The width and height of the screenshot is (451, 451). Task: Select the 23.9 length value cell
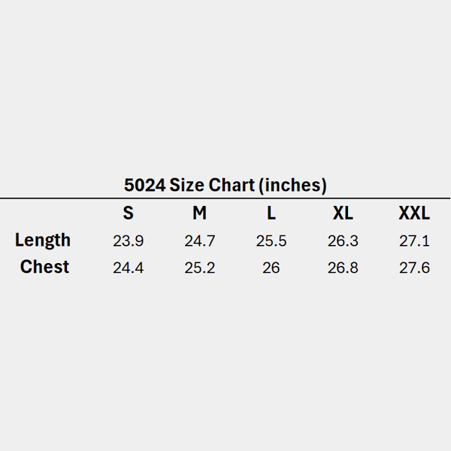(129, 241)
